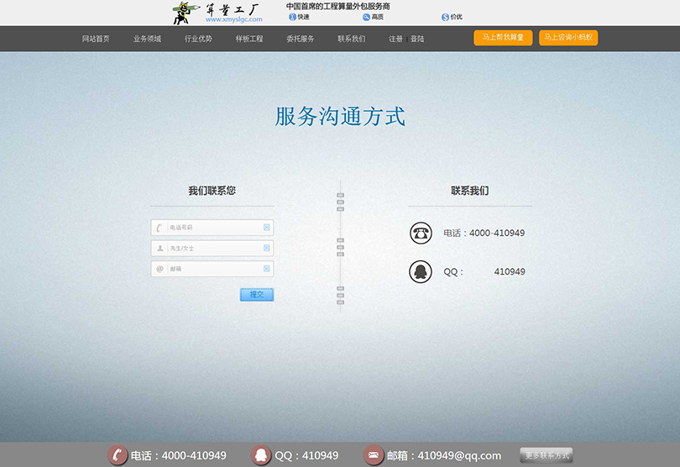Select 行业优势 from the navigation bar
This screenshot has width=680, height=467.
click(x=198, y=39)
